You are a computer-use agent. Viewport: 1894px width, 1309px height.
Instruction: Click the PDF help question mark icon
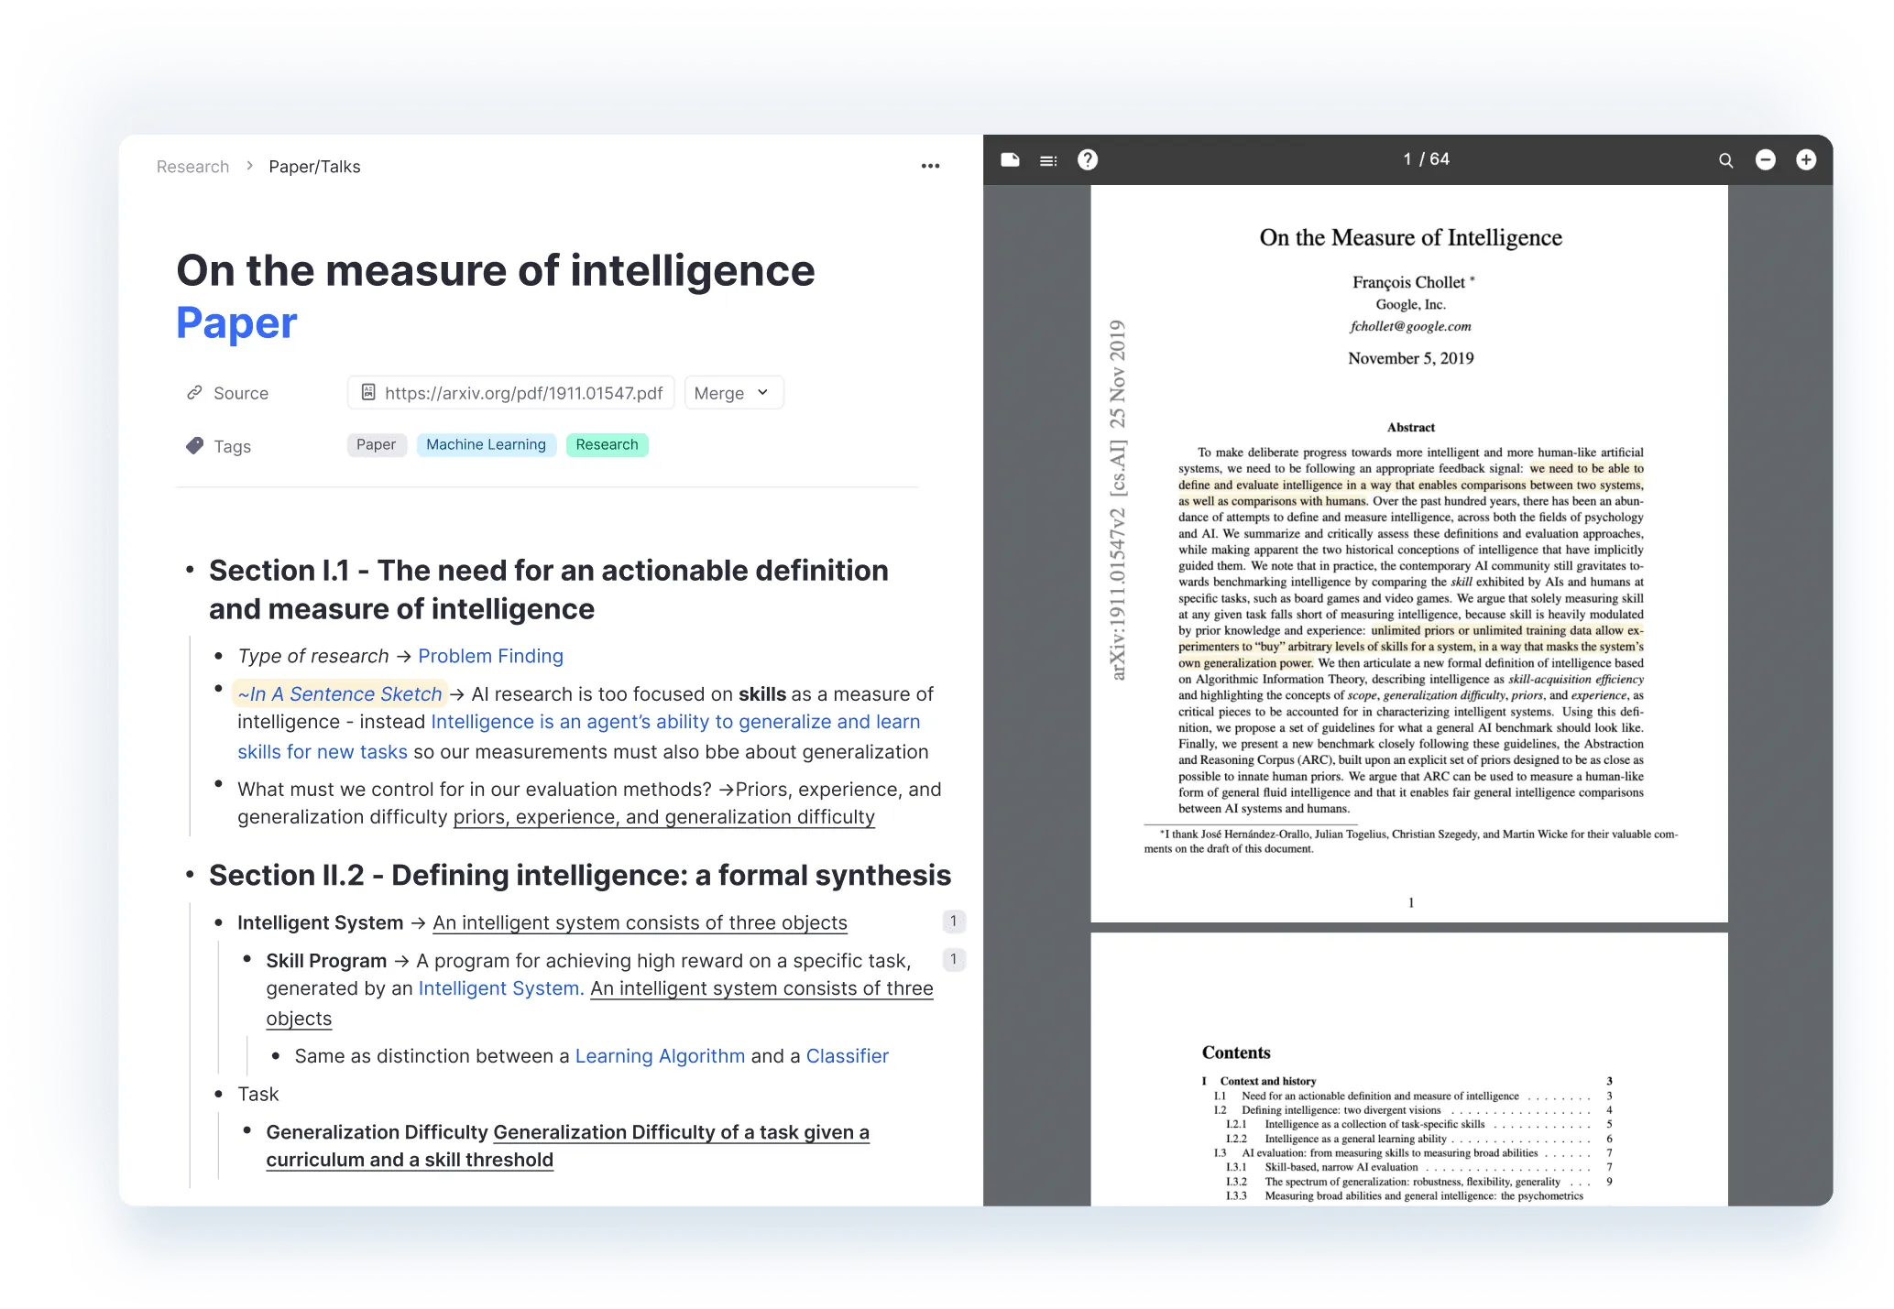point(1087,159)
